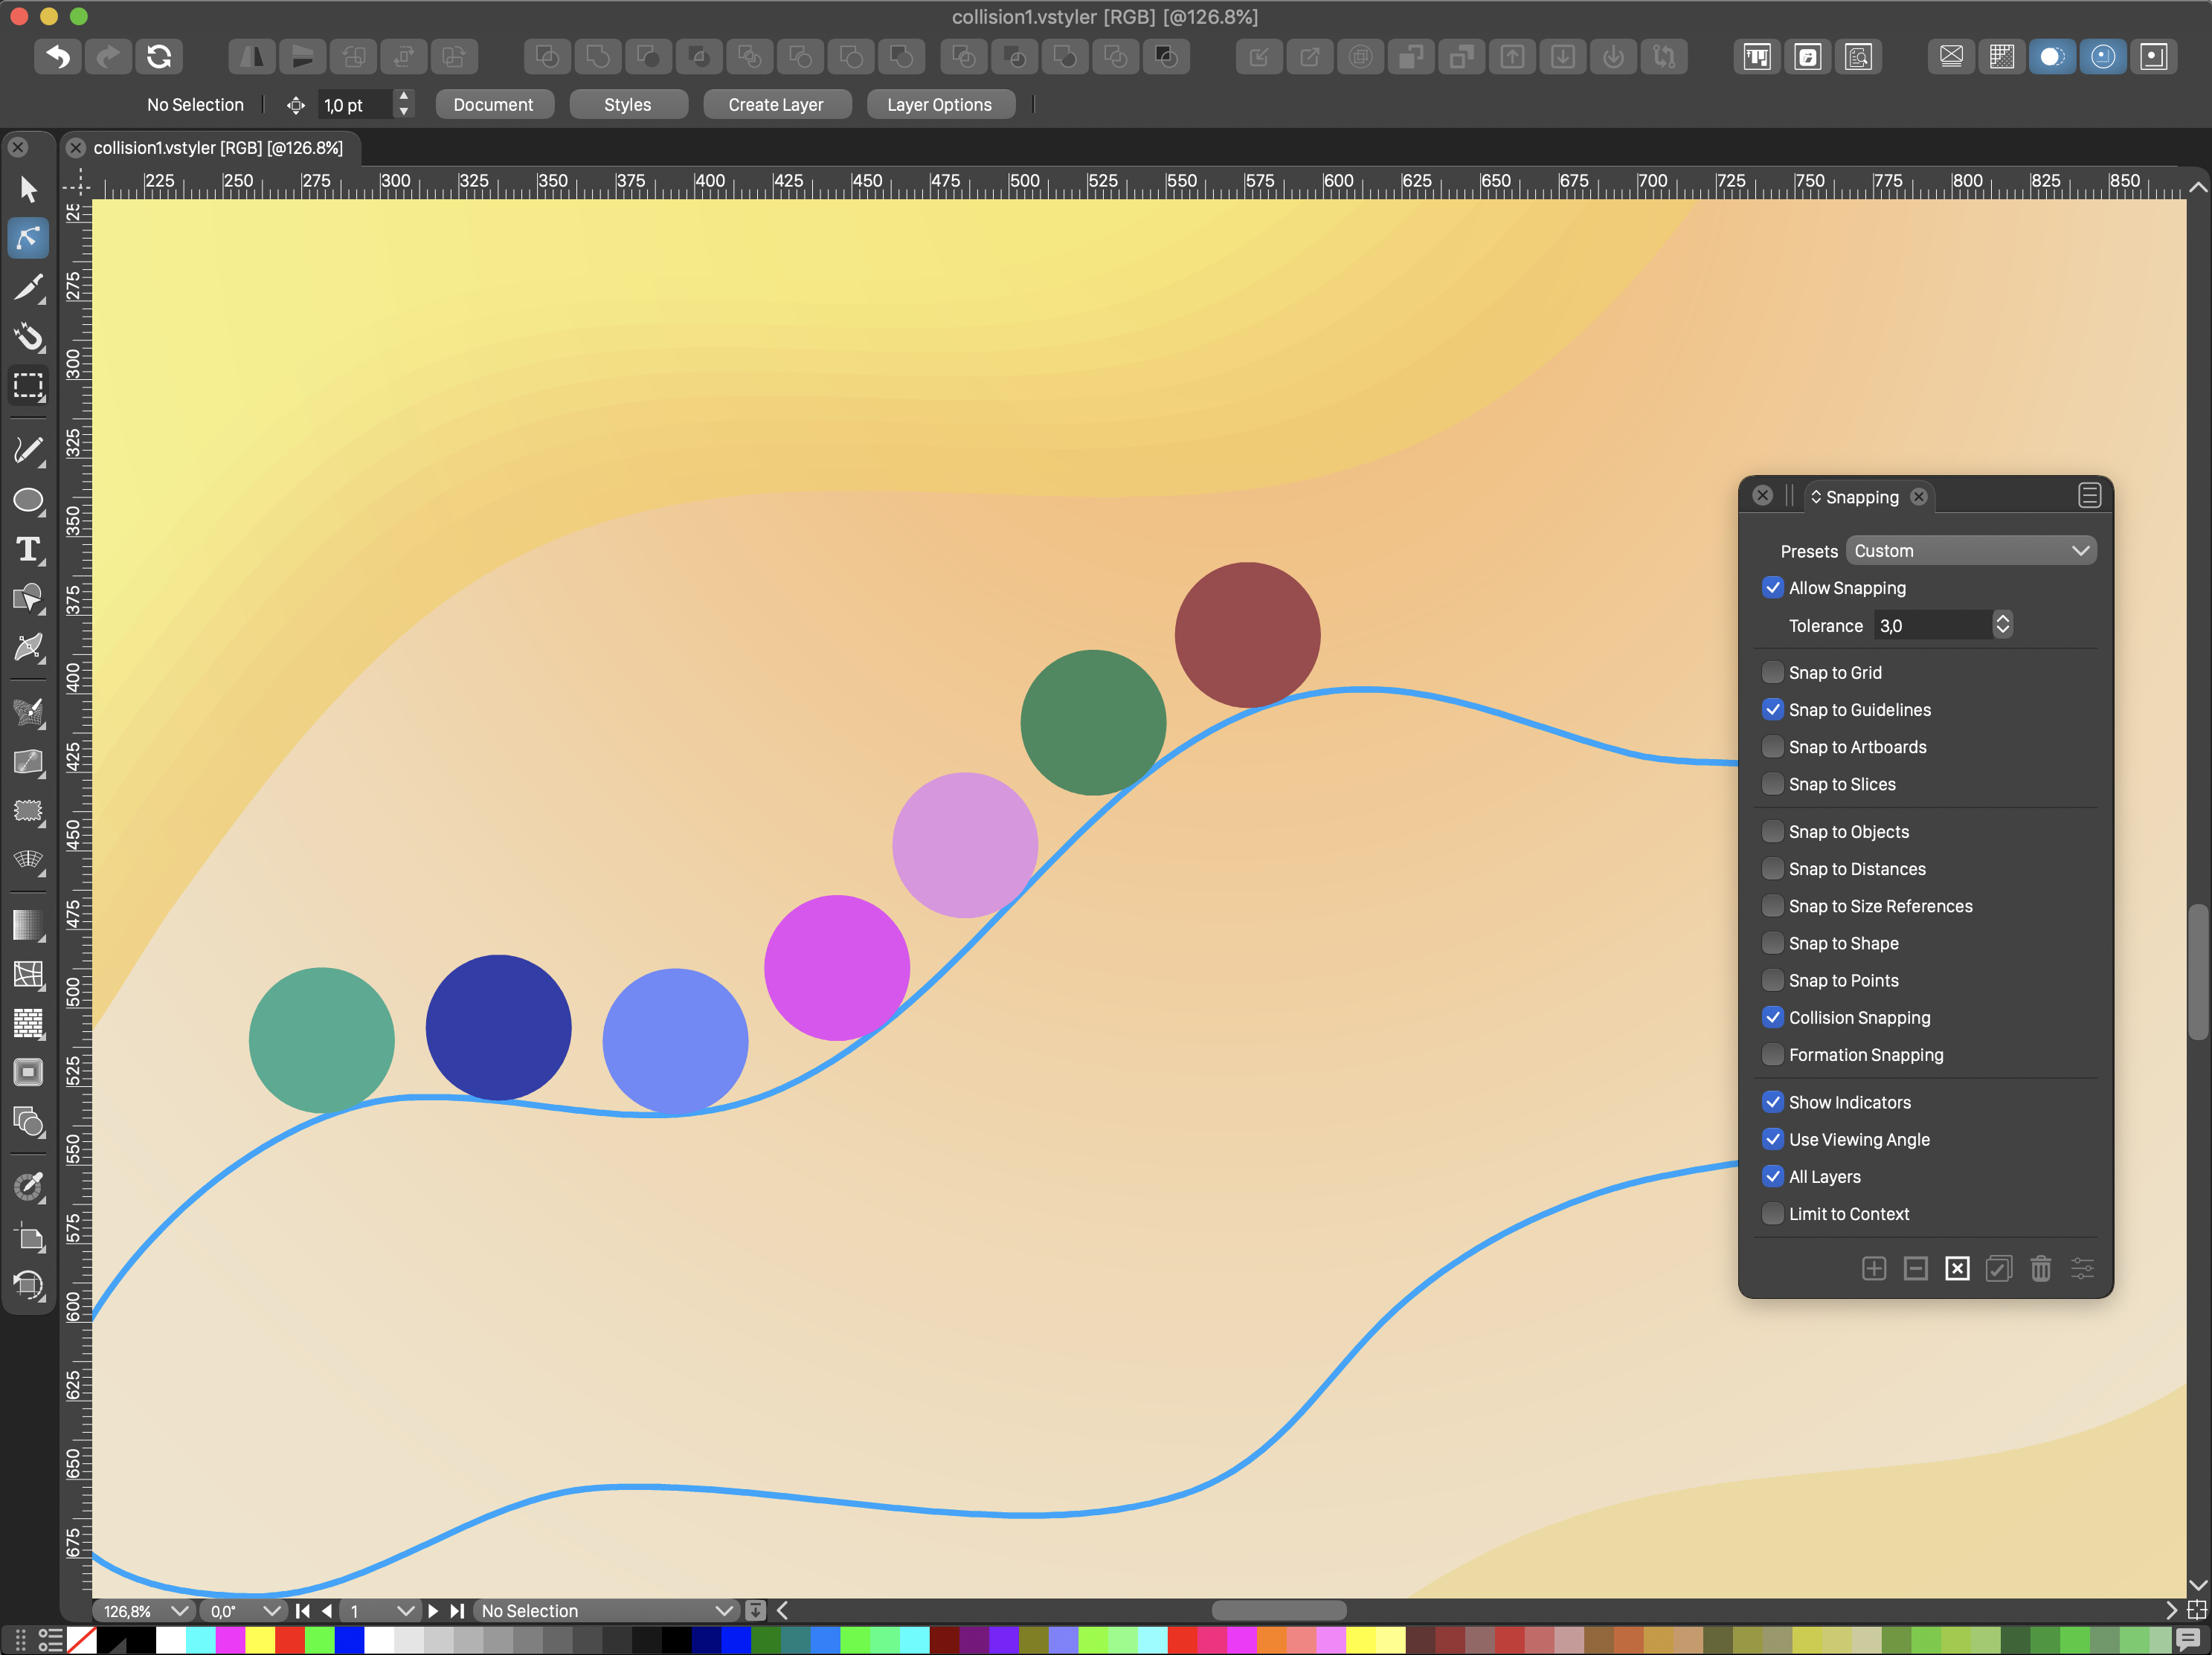Viewport: 2212px width, 1655px height.
Task: Switch to the collision1.vstyler document tab
Action: click(x=217, y=148)
